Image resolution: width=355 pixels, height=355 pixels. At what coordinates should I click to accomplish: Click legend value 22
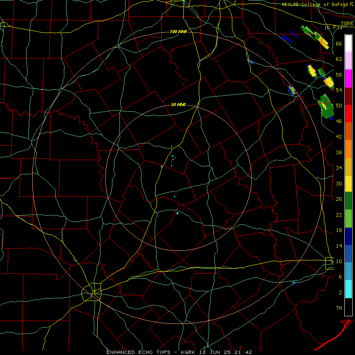(x=339, y=215)
